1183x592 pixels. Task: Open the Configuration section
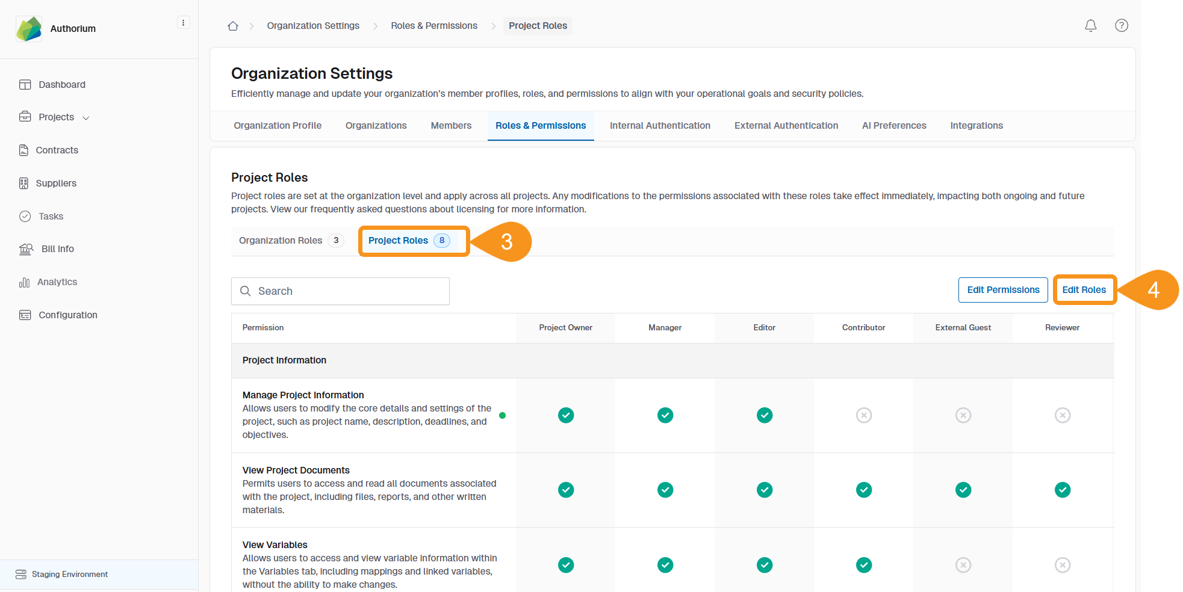click(x=67, y=315)
